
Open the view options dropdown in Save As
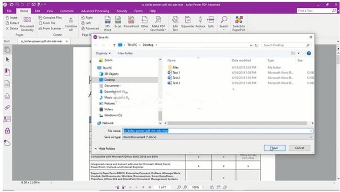click(x=299, y=53)
